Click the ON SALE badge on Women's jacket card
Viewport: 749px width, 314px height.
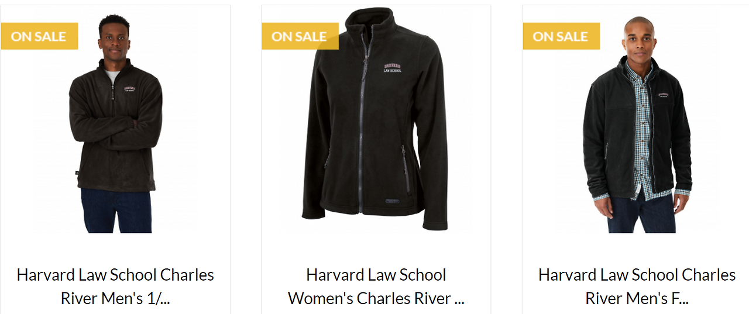point(300,36)
